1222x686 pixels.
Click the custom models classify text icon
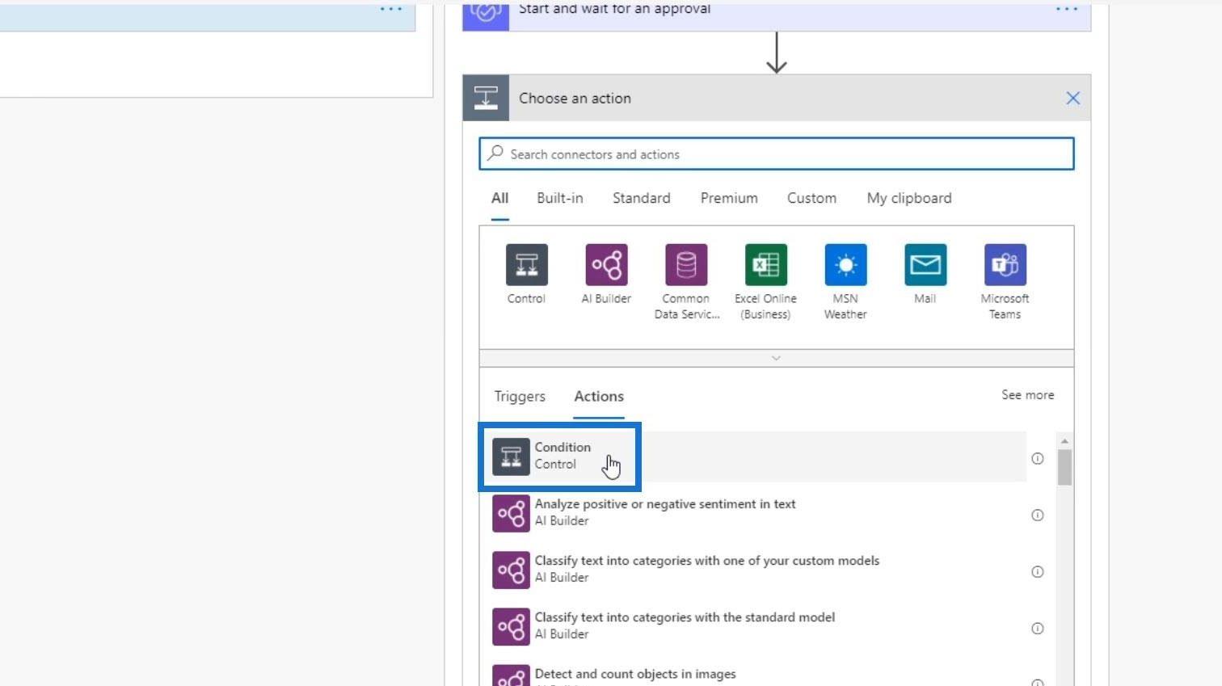pyautogui.click(x=511, y=570)
